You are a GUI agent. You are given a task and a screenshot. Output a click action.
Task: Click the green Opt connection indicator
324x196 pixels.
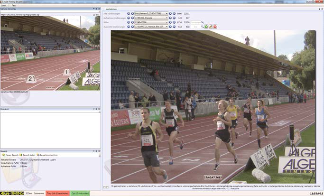click(80, 193)
